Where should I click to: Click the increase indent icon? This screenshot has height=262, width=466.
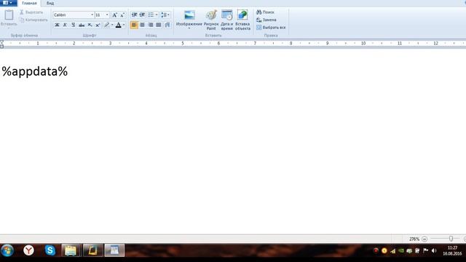(x=142, y=15)
